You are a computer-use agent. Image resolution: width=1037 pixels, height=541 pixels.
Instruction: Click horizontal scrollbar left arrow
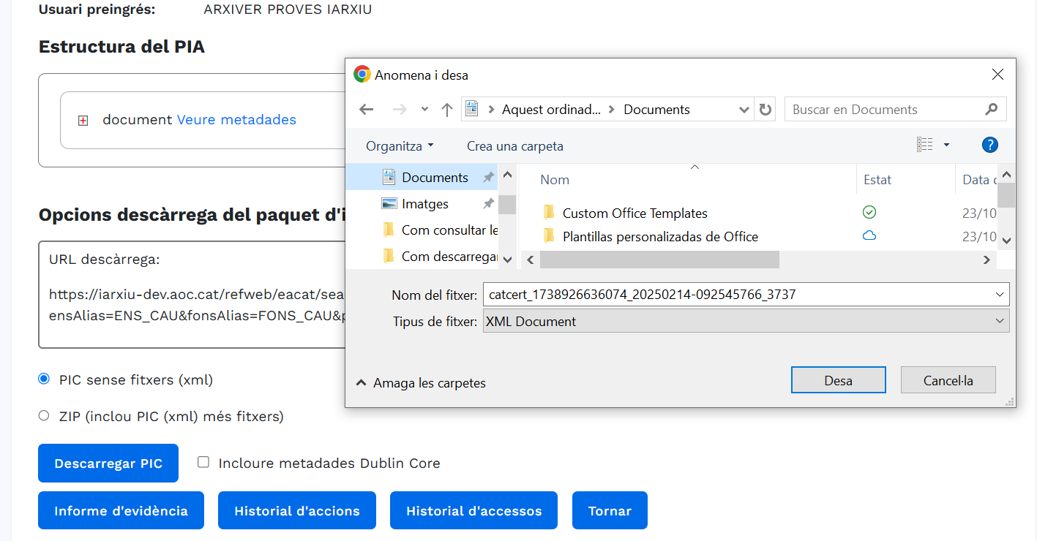[530, 260]
